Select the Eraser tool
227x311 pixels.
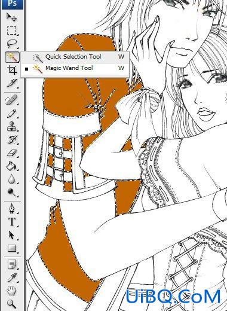tap(12, 153)
